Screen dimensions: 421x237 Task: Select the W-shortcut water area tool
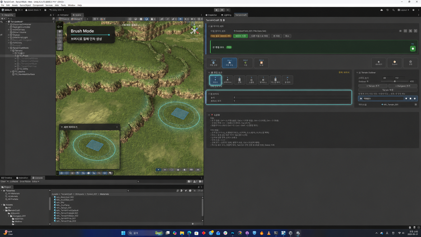tap(287, 80)
